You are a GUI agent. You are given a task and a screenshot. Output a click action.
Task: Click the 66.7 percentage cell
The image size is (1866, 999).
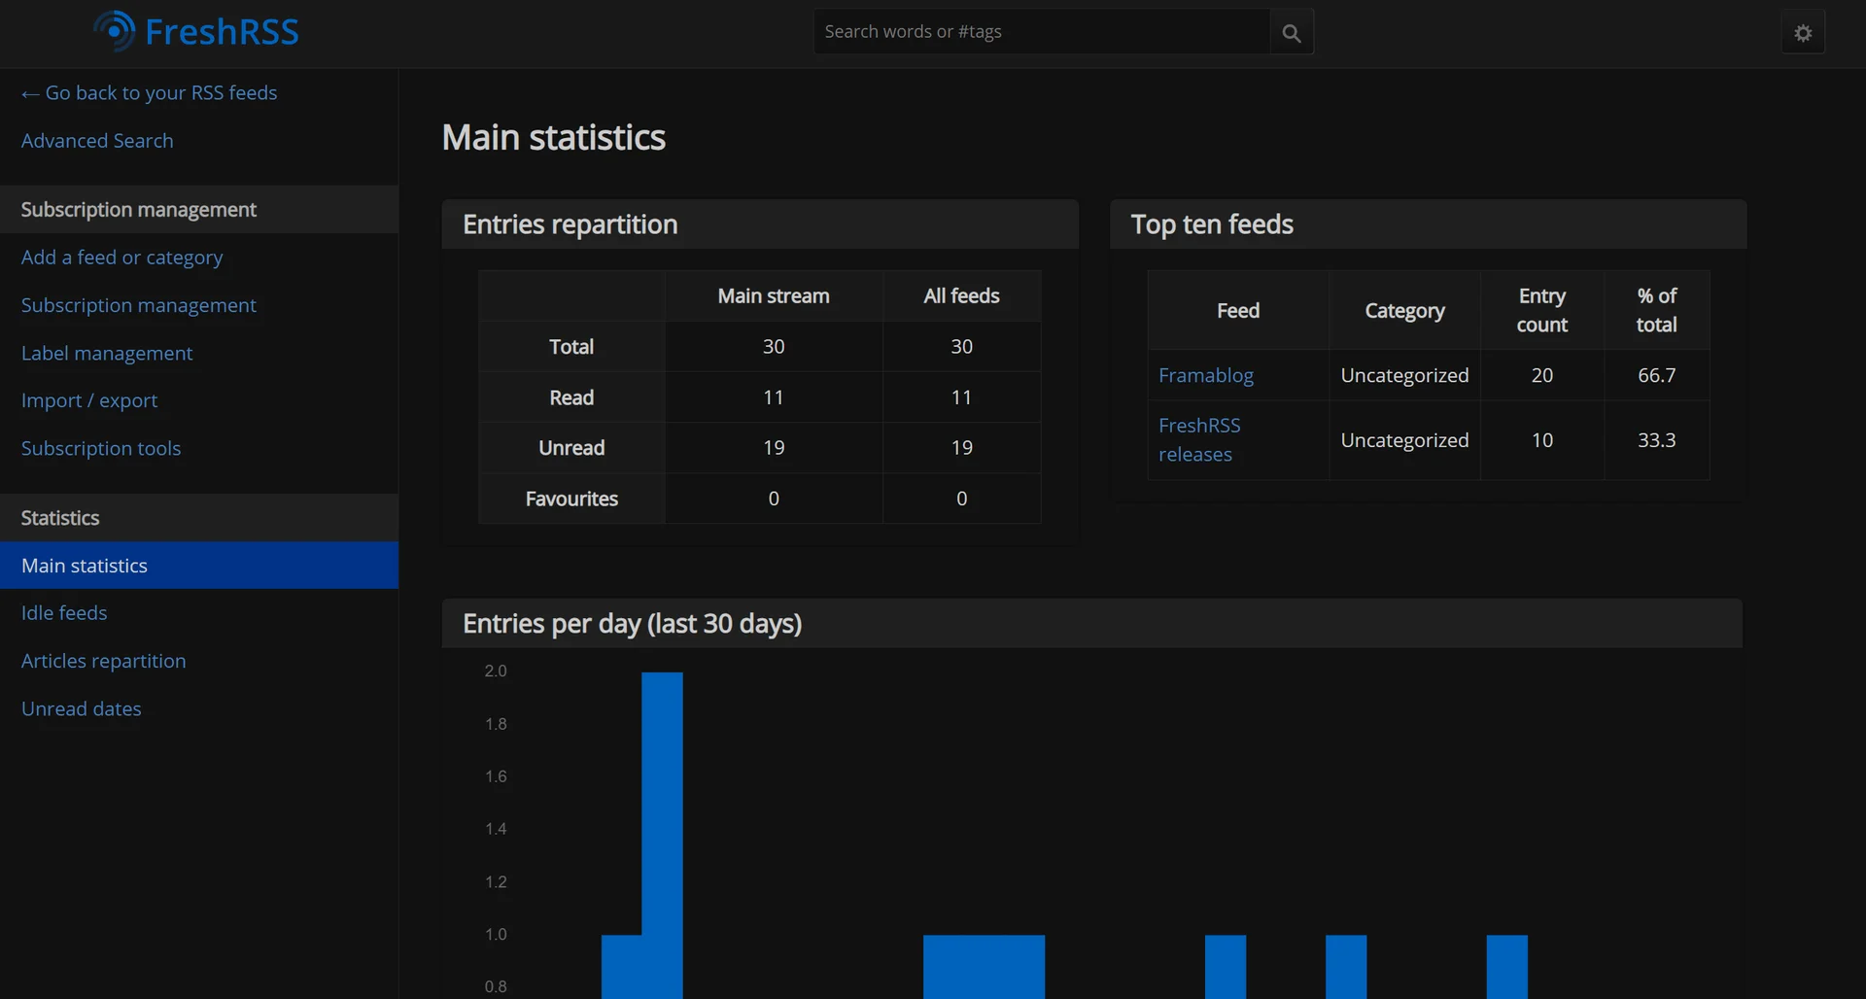pos(1657,375)
